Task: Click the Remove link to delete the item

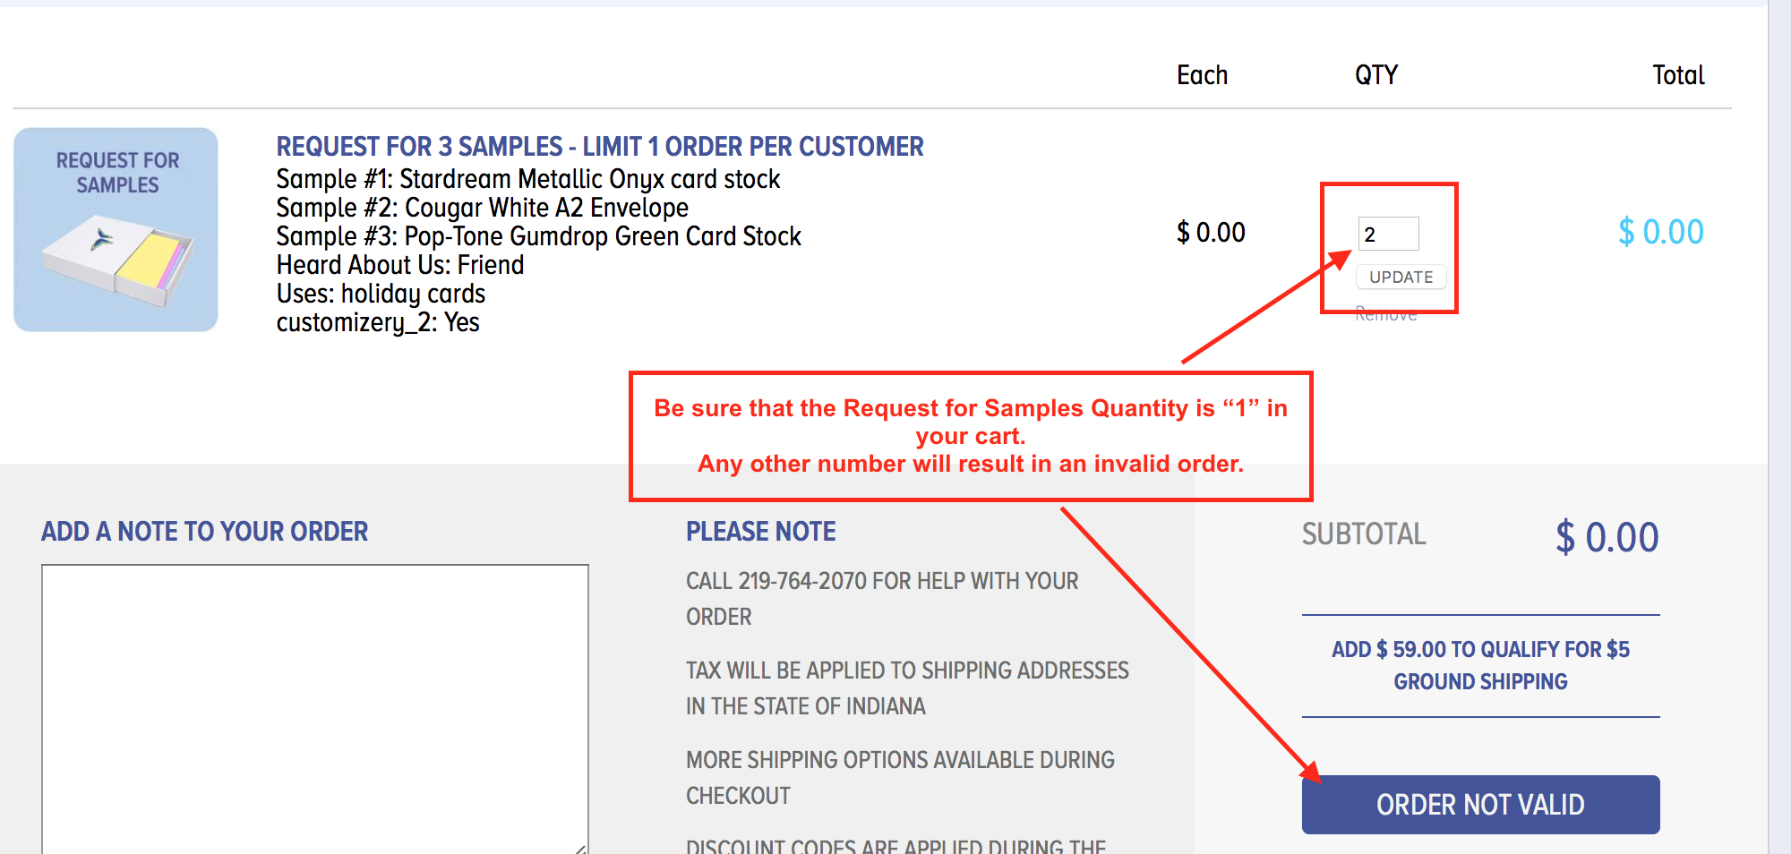Action: [1385, 313]
